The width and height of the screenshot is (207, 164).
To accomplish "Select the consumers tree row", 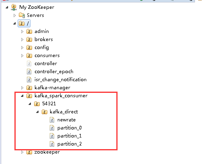I will pos(47,55).
